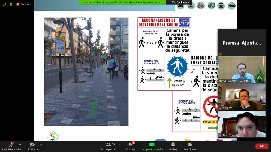Click the COVID-19 badge on the poster
The image size is (271, 152).
click(184, 23)
